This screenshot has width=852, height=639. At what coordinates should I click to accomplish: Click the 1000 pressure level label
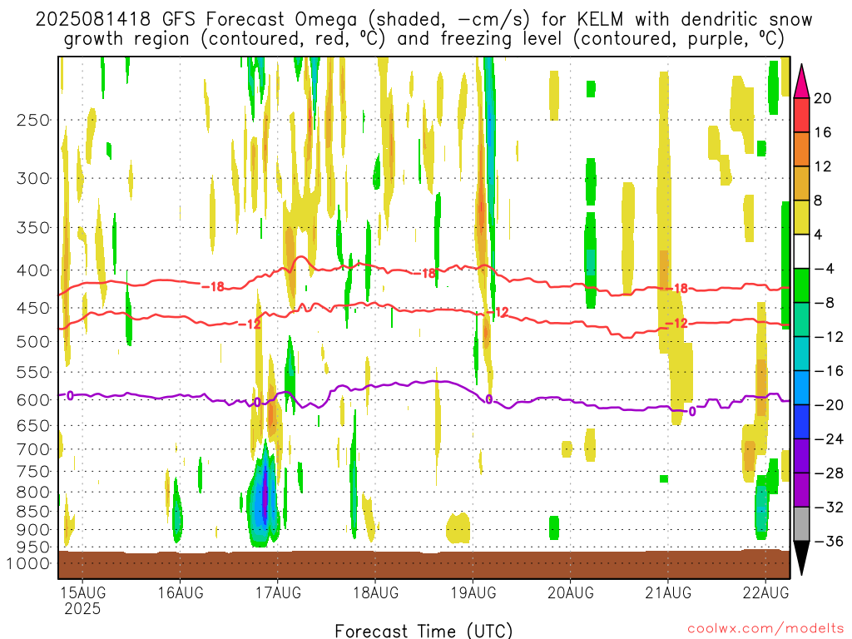[28, 563]
